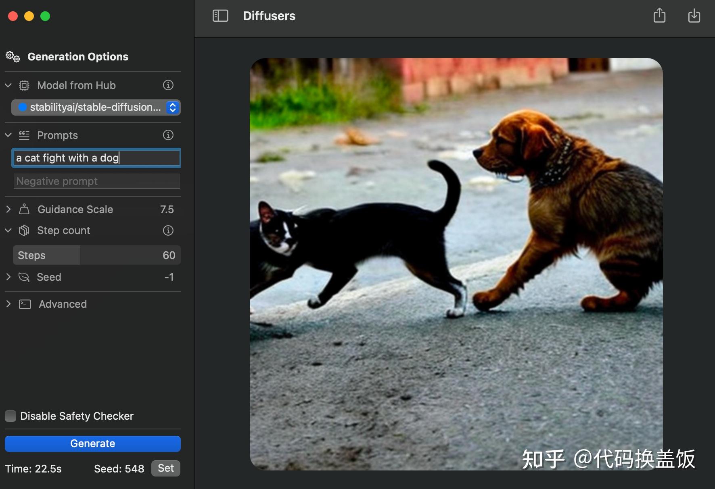Open info for Step count
715x489 pixels.
point(168,230)
